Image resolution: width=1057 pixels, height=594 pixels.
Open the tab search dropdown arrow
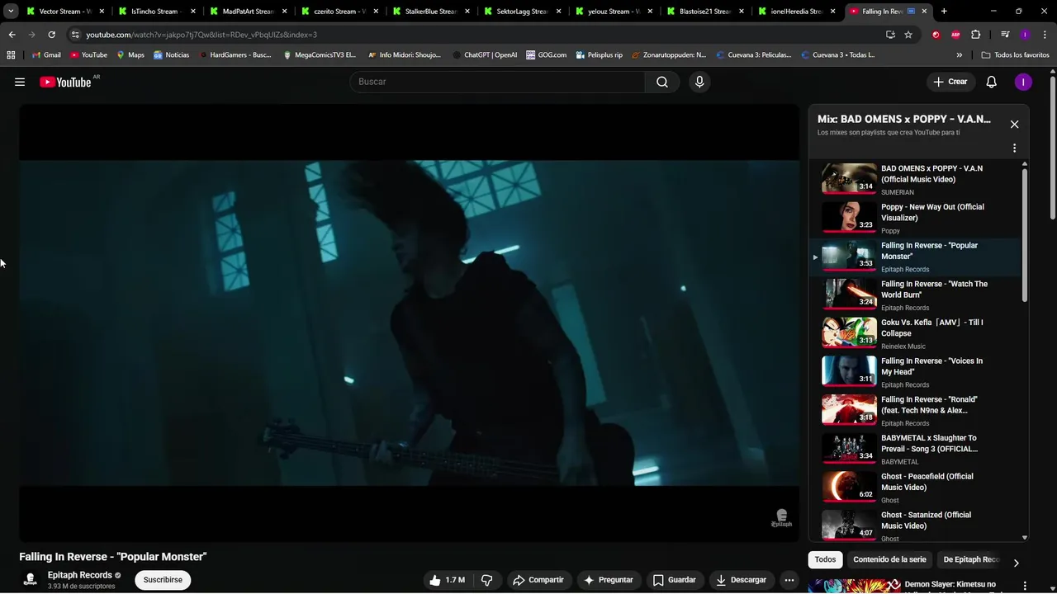coord(11,12)
